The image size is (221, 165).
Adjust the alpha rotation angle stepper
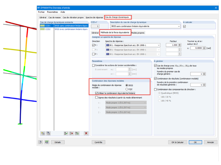[x=204, y=48]
